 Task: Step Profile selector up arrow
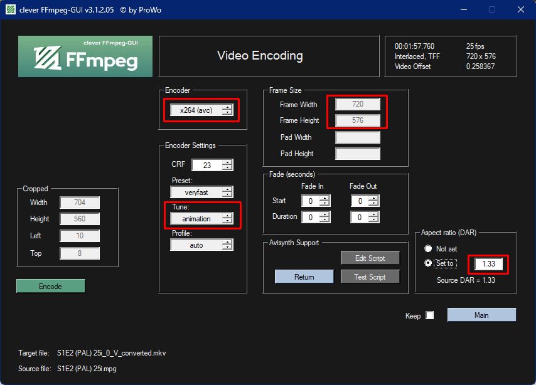[x=227, y=242]
